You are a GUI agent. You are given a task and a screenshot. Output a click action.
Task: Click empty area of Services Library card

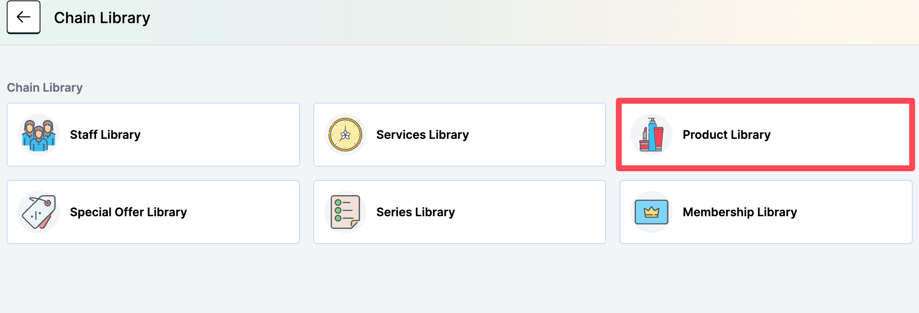tap(539, 135)
